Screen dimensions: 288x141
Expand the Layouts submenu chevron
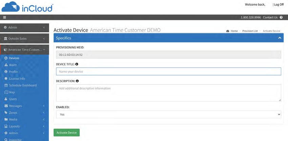[x=44, y=126]
